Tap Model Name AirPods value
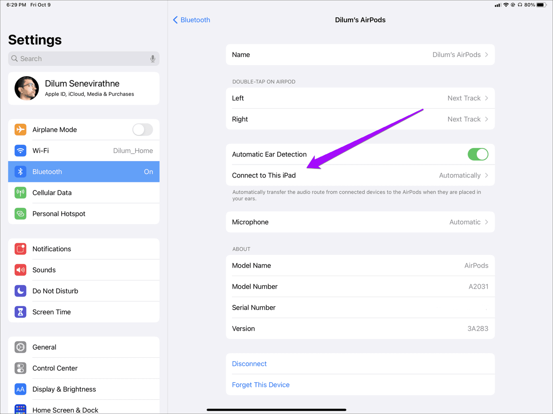The image size is (553, 414). [x=476, y=265]
